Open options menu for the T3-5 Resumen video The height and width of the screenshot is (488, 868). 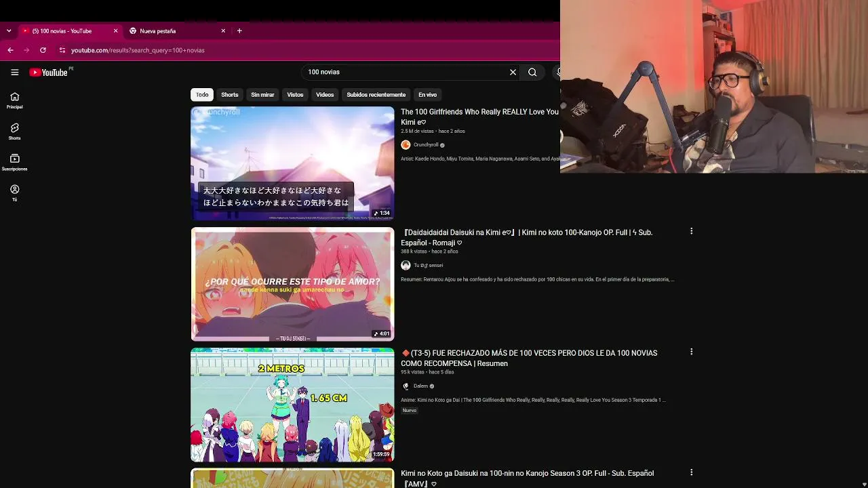691,352
